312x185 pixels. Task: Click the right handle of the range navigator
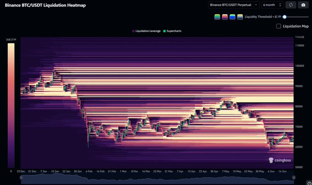point(294,178)
